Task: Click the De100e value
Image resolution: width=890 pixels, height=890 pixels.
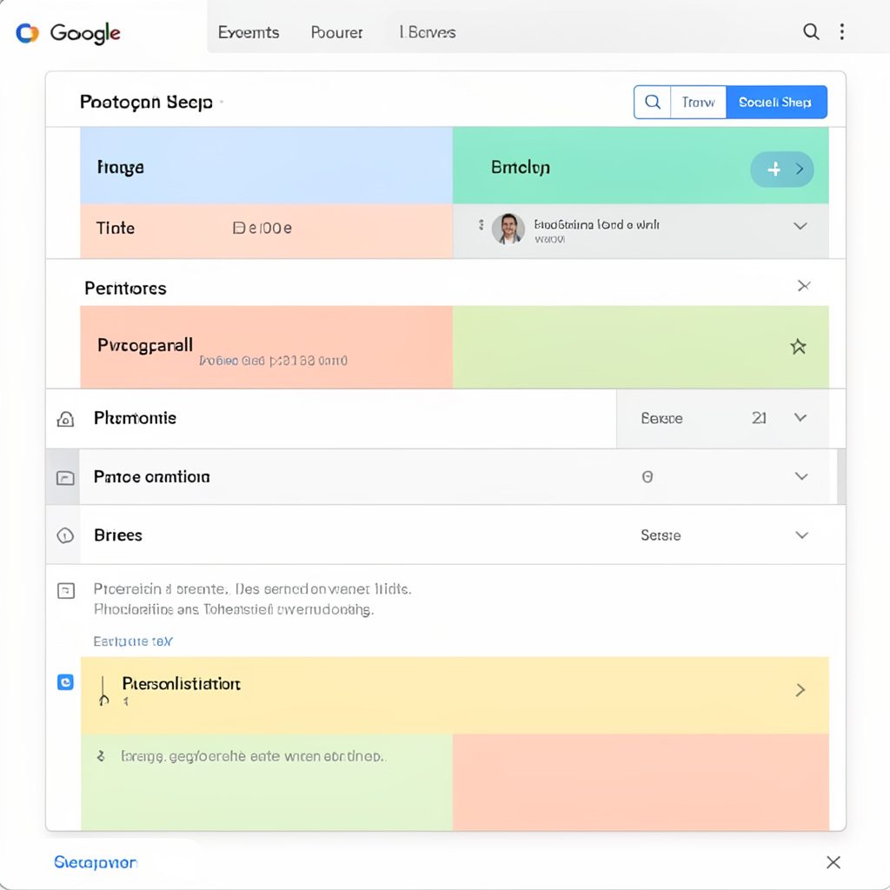Action: (x=262, y=229)
